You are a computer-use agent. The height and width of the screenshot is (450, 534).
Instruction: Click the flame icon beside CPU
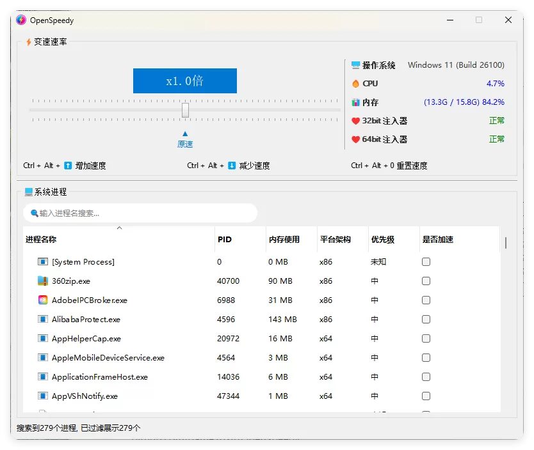[355, 83]
